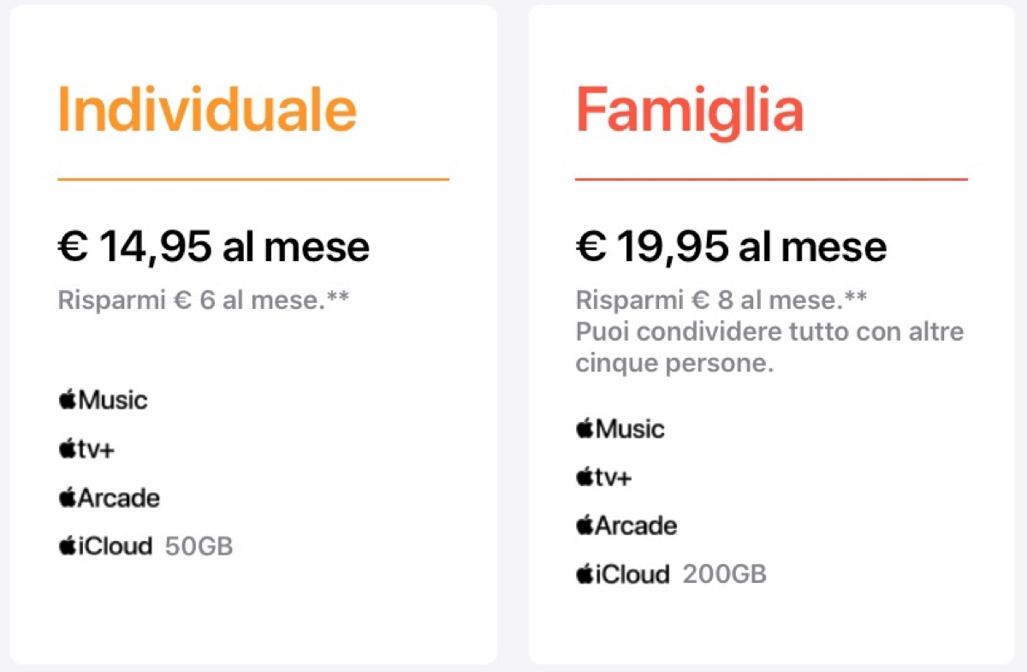
Task: Click Apple TV+ logo in Individuale plan
Action: [86, 449]
